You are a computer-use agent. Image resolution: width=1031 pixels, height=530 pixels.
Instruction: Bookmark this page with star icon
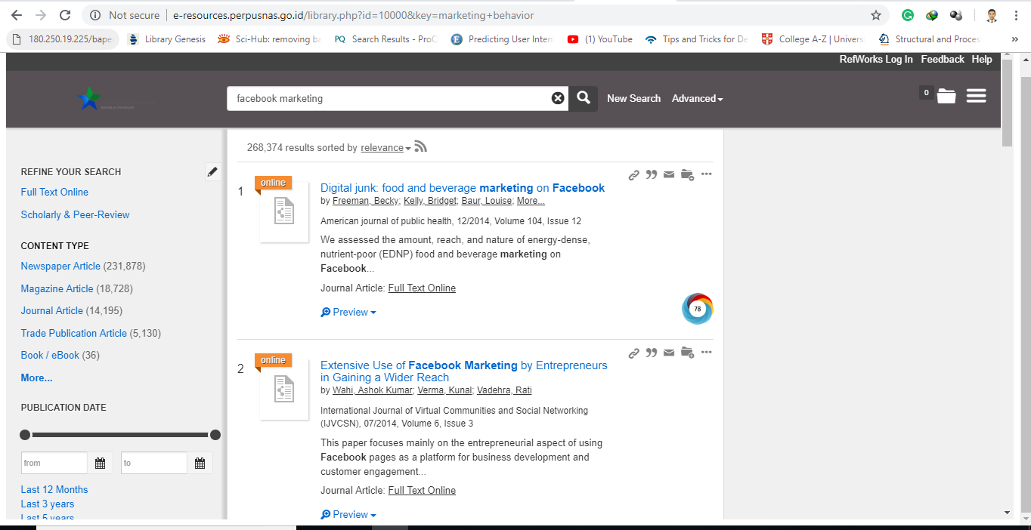click(876, 15)
